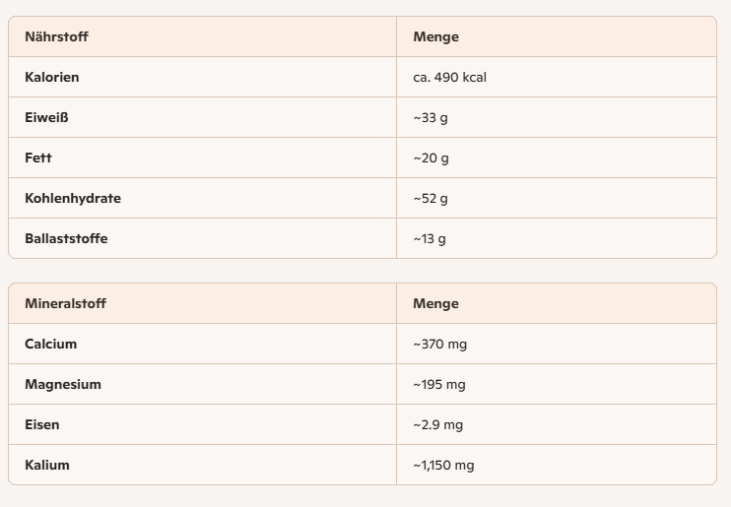
Task: Select the Kohlenhydrate row label
Action: (x=73, y=198)
